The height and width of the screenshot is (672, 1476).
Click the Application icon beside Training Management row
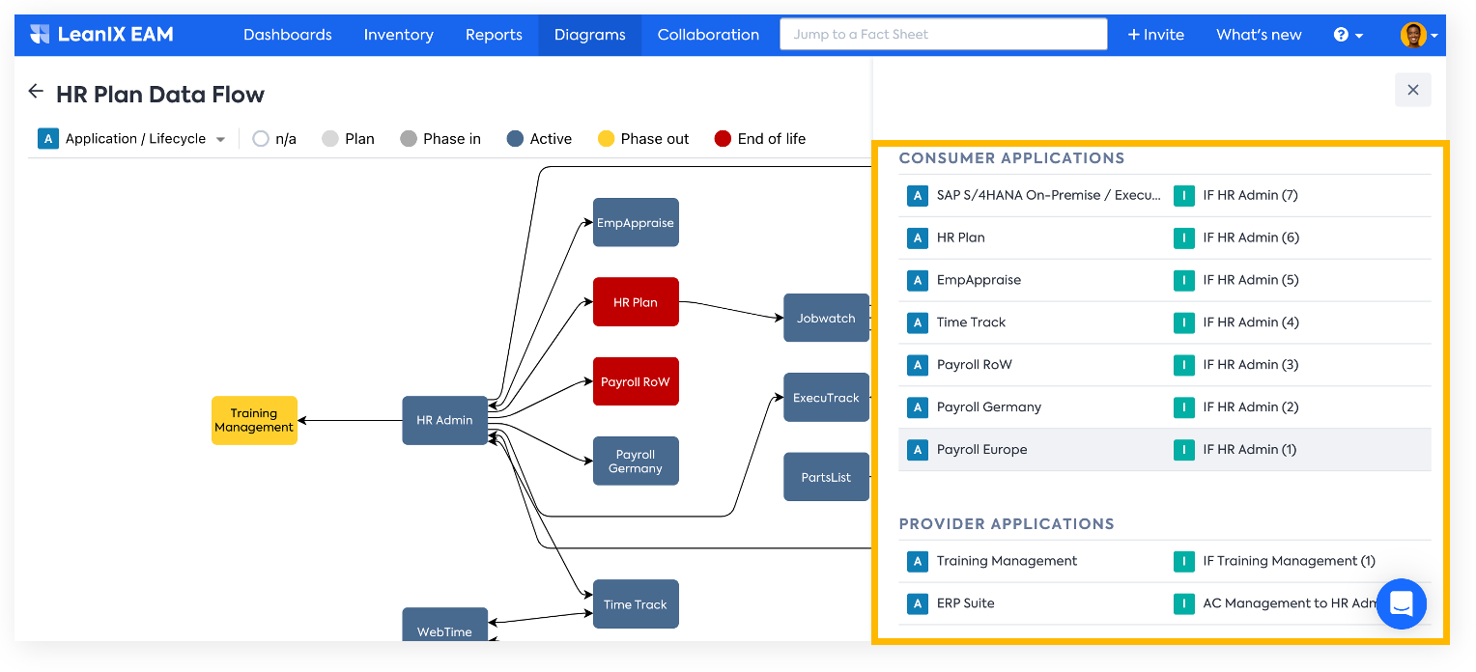tap(917, 561)
